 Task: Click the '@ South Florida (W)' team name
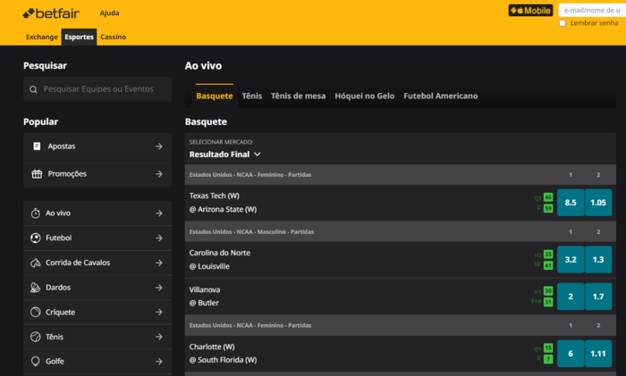[x=224, y=360]
